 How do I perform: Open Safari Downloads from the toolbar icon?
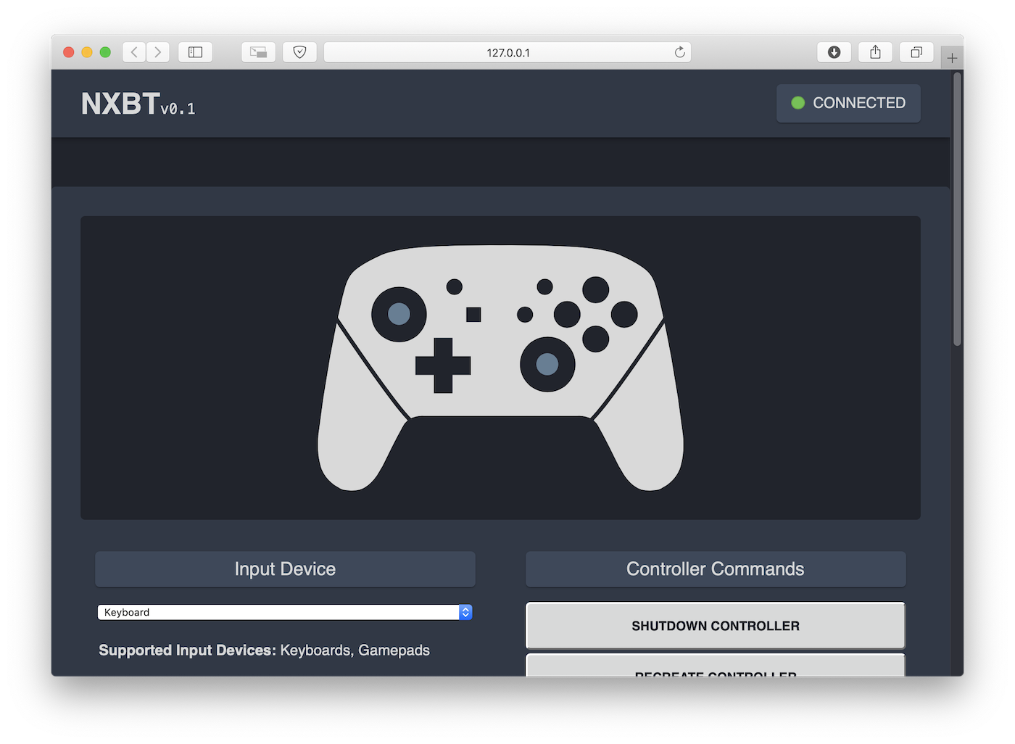(834, 51)
